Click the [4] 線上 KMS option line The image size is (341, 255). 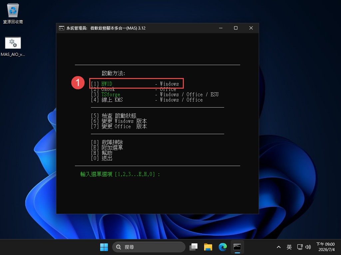[147, 100]
